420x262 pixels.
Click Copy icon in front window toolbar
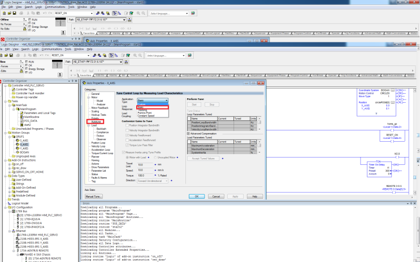30,55
